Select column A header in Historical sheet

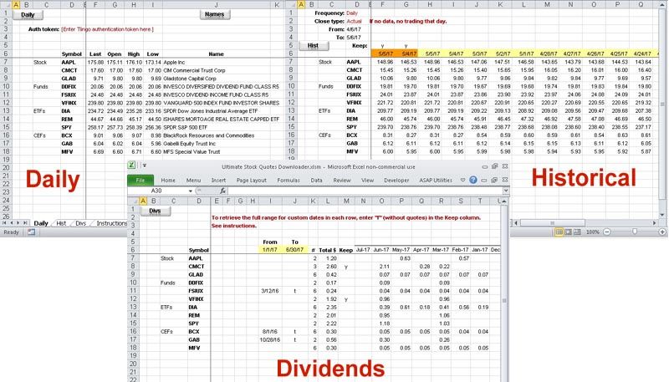point(301,4)
